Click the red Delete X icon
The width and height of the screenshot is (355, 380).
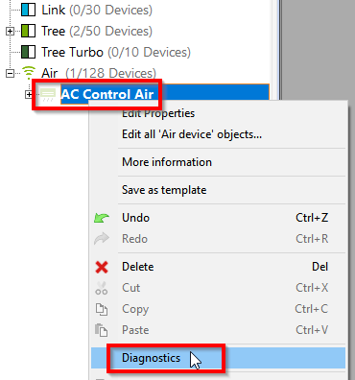click(x=102, y=267)
